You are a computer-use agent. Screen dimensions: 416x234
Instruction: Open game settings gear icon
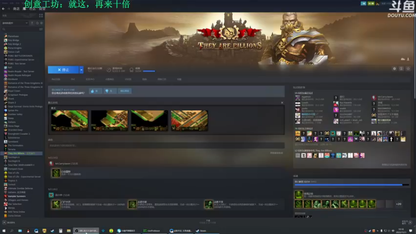(x=394, y=69)
